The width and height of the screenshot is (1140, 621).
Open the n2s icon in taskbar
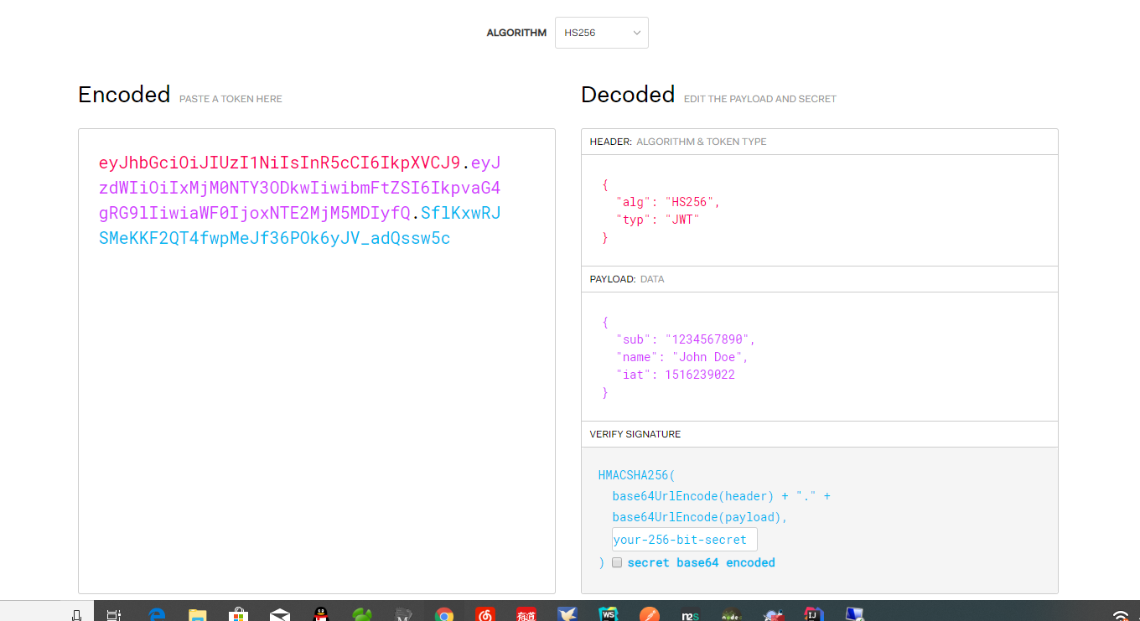[x=691, y=614]
